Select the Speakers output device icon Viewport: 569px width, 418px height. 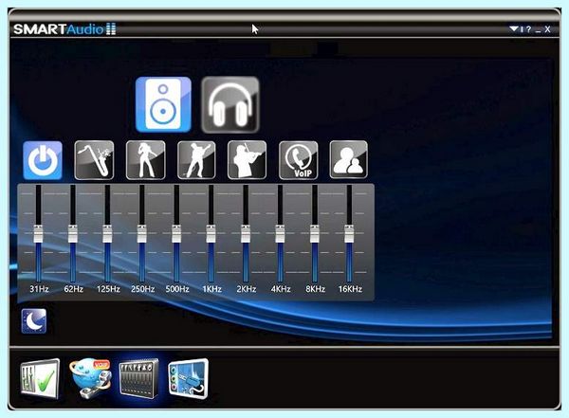(163, 104)
